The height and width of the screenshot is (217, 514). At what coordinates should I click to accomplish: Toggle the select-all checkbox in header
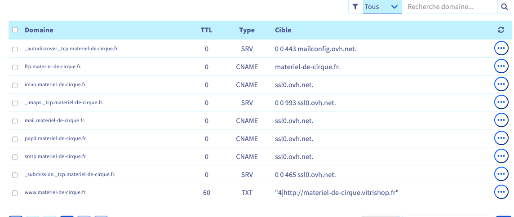[x=15, y=30]
